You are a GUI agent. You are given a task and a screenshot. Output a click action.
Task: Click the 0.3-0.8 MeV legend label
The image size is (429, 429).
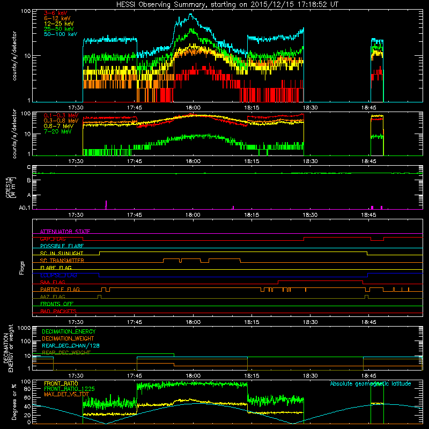(x=61, y=121)
